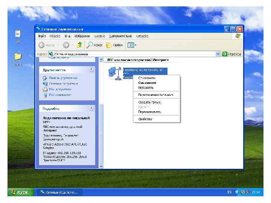Open the Справка menu

142,36
